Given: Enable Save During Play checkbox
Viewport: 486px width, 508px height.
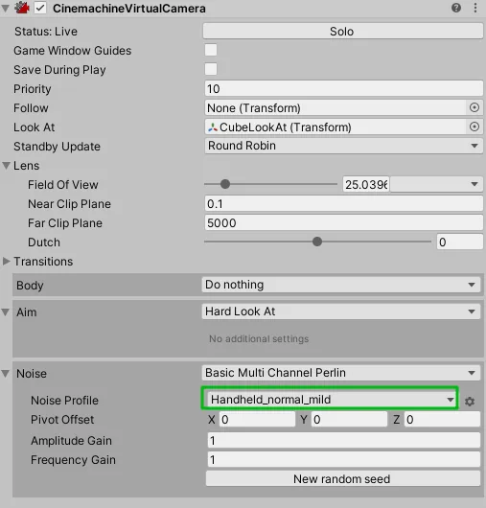Looking at the screenshot, I should tap(211, 69).
